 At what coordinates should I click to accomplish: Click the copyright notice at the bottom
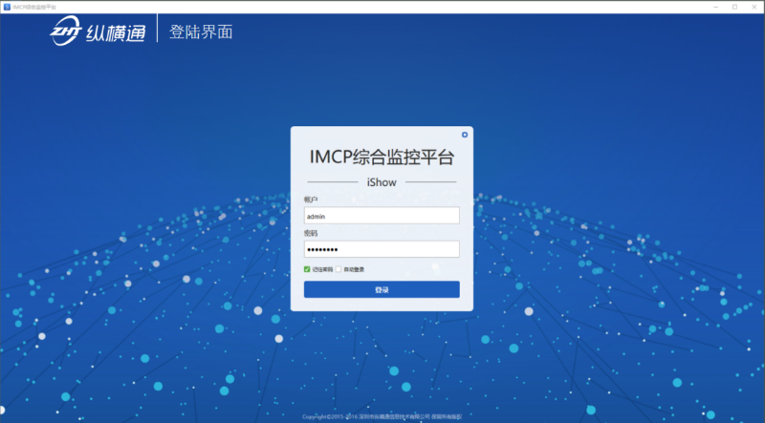[382, 417]
